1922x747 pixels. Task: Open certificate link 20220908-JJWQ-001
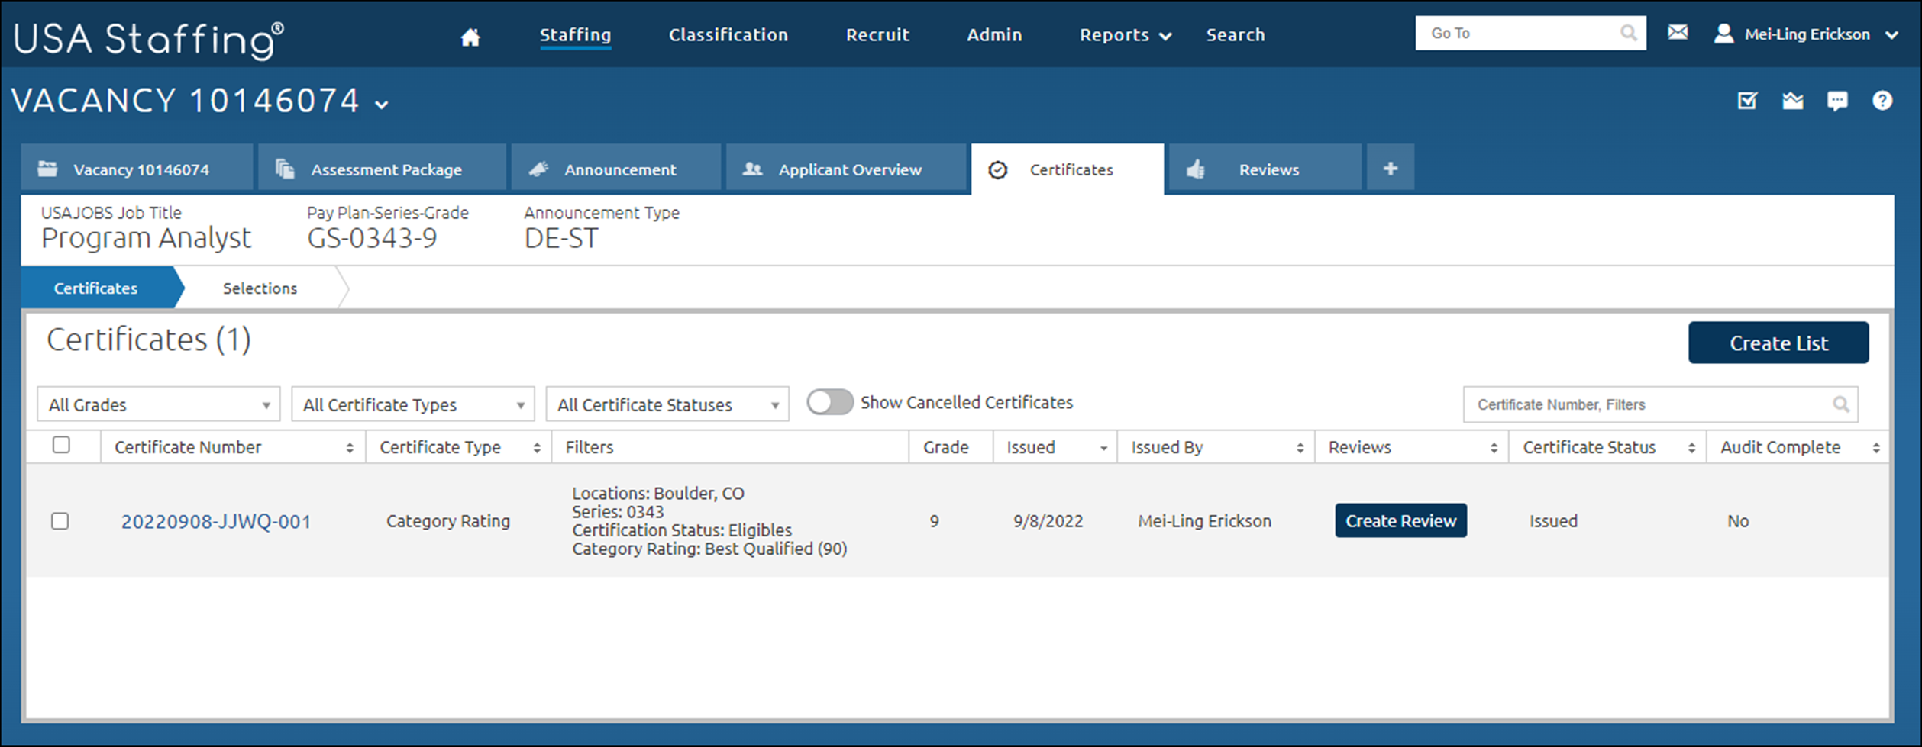tap(216, 522)
